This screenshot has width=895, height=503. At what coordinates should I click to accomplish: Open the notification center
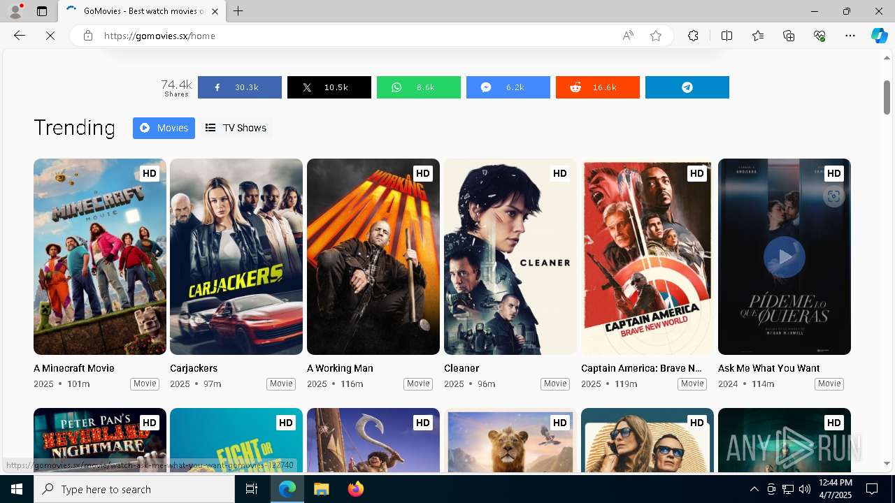(872, 489)
